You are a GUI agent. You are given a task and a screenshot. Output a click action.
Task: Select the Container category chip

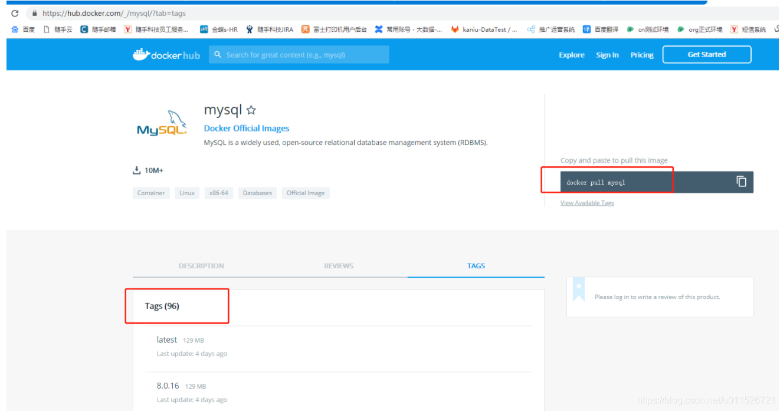point(151,193)
